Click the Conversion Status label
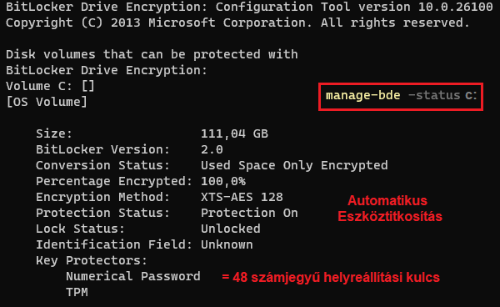 102,165
